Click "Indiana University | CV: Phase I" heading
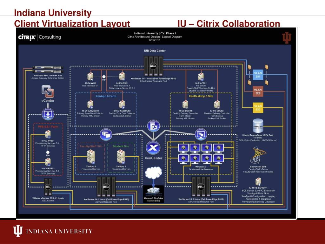Image resolution: width=325 pixels, height=244 pixels. click(155, 33)
